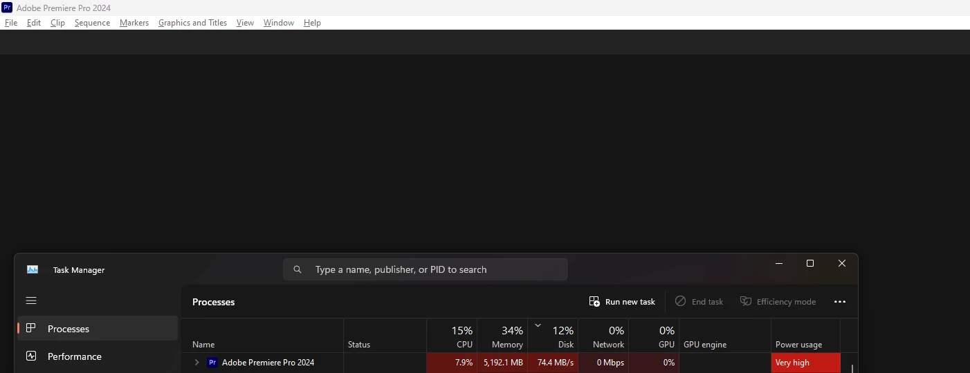Viewport: 970px width, 373px height.
Task: Click the 0 Mbps network value
Action: pyautogui.click(x=610, y=363)
